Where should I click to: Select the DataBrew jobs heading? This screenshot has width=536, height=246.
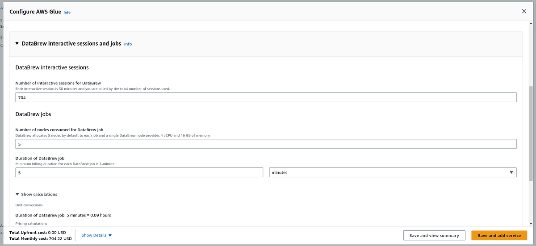pyautogui.click(x=33, y=114)
